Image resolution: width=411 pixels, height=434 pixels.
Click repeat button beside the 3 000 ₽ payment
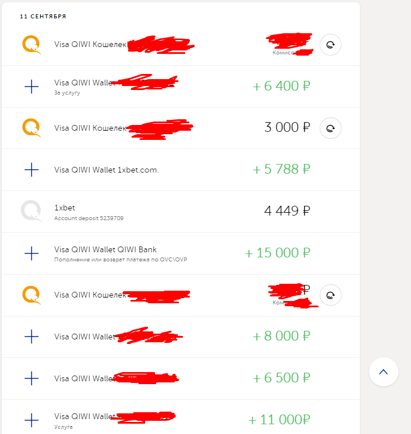coord(331,128)
